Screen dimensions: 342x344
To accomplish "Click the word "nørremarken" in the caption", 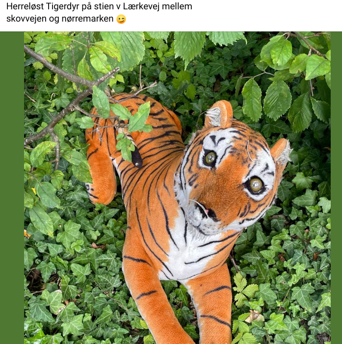I will (x=87, y=19).
